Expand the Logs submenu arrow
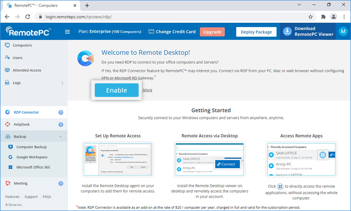 click(62, 82)
